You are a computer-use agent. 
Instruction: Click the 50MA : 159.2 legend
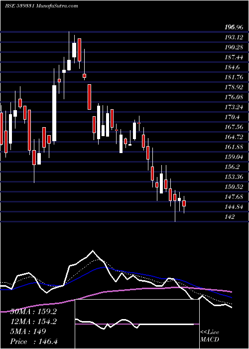pyautogui.click(x=33, y=312)
